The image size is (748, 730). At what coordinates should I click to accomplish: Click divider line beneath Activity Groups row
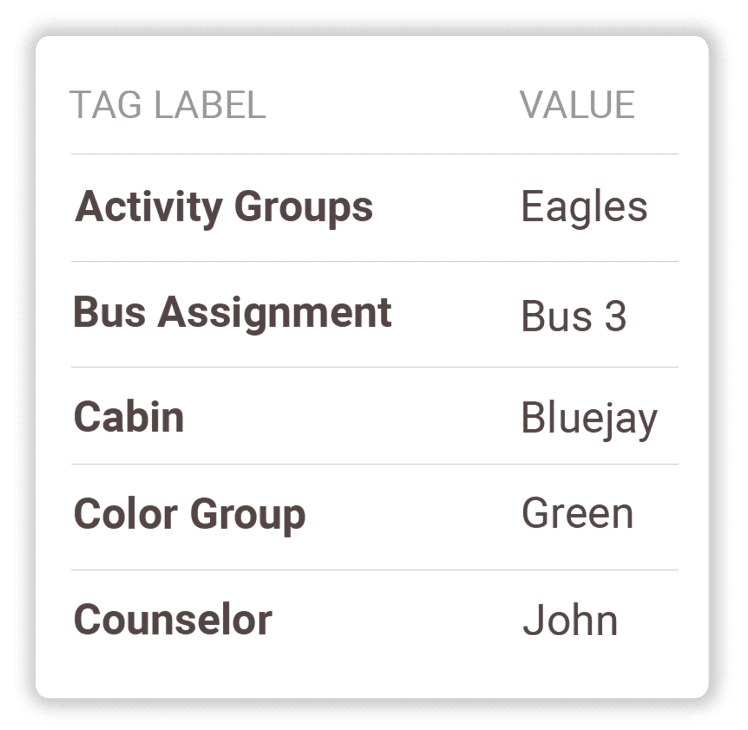[375, 261]
